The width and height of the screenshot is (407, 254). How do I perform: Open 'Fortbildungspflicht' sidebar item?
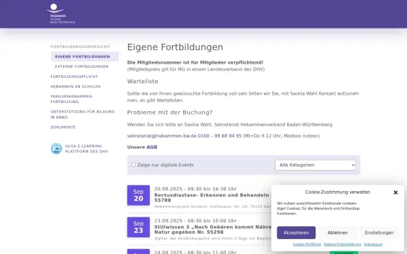point(74,77)
